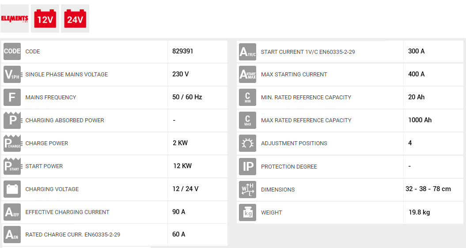Click the red 24V battery icon
466x248 pixels.
[x=75, y=19]
